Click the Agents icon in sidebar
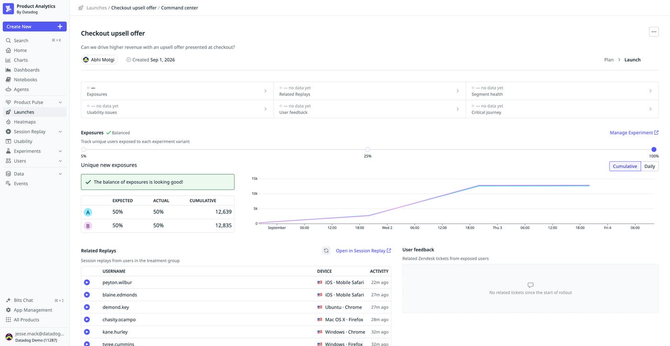Image resolution: width=670 pixels, height=346 pixels. coord(8,89)
